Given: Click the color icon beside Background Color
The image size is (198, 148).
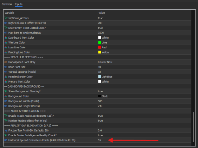Looking at the screenshot, I should point(6,96).
